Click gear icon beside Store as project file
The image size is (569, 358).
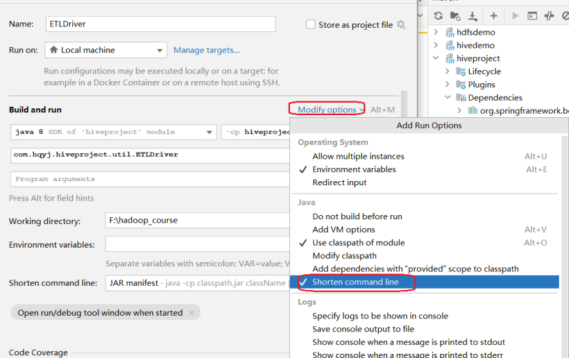pos(400,24)
